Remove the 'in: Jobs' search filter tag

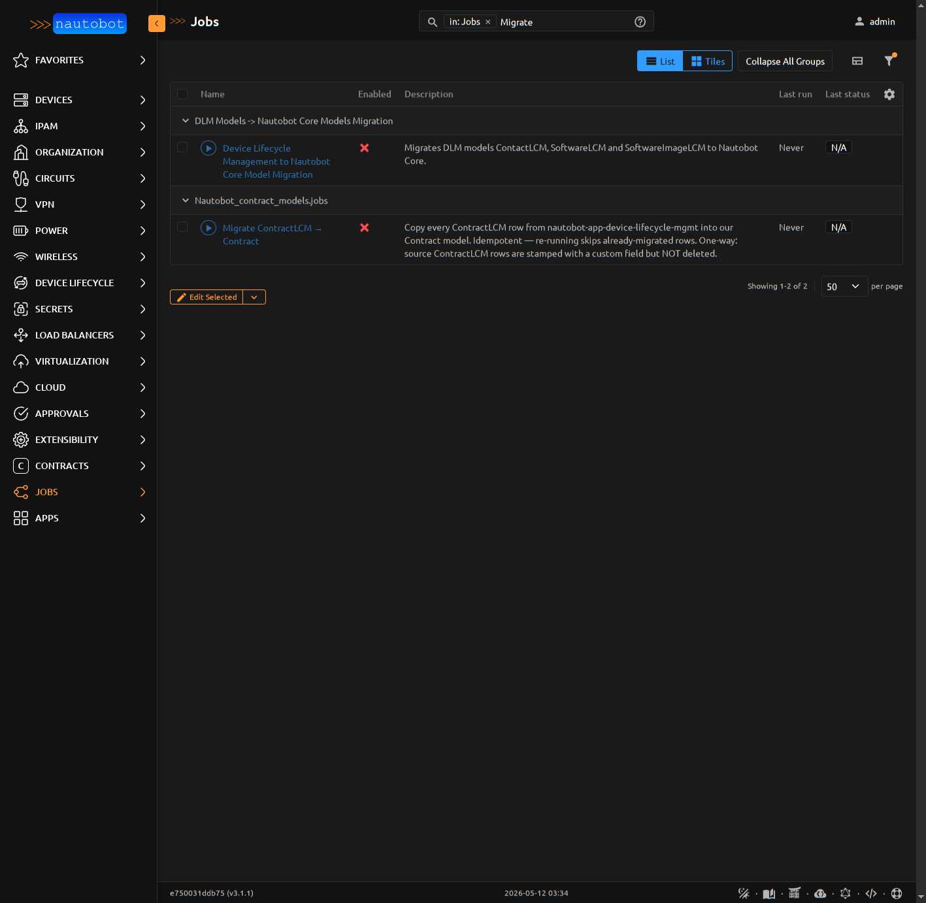pyautogui.click(x=488, y=22)
